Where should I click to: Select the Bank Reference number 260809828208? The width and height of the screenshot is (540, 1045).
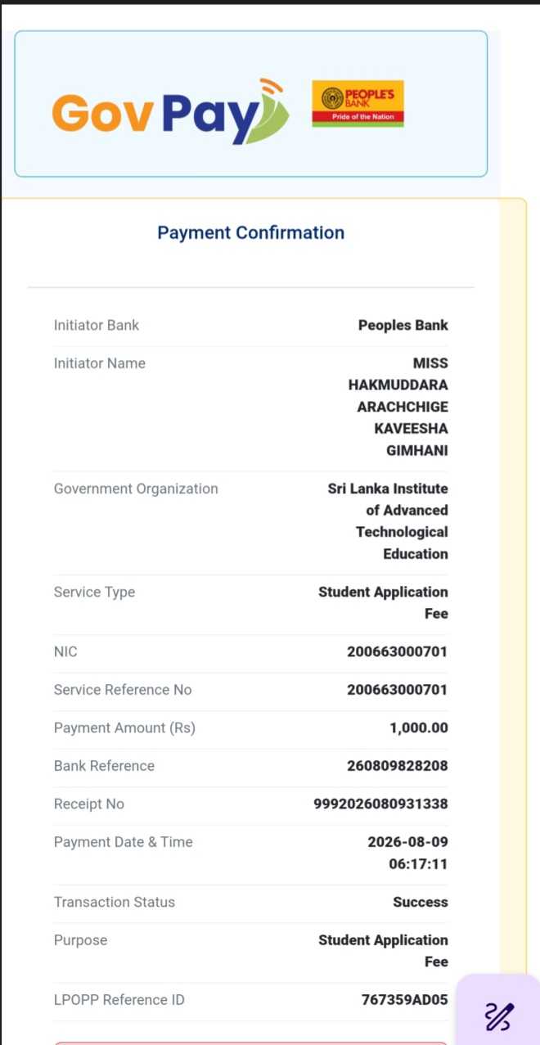tap(398, 766)
